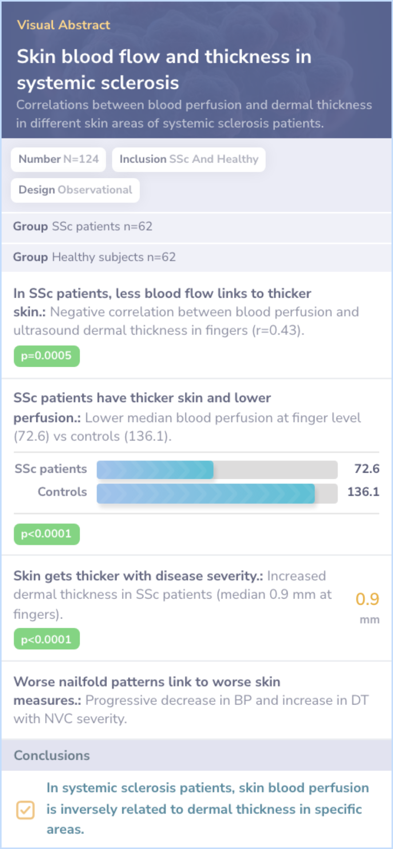Image resolution: width=393 pixels, height=849 pixels.
Task: Click the Design Observational tag
Action: pos(75,190)
